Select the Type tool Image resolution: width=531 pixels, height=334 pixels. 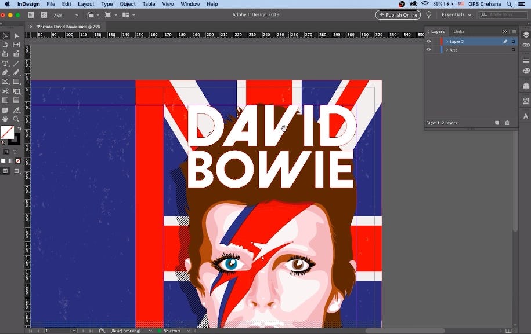click(x=5, y=64)
